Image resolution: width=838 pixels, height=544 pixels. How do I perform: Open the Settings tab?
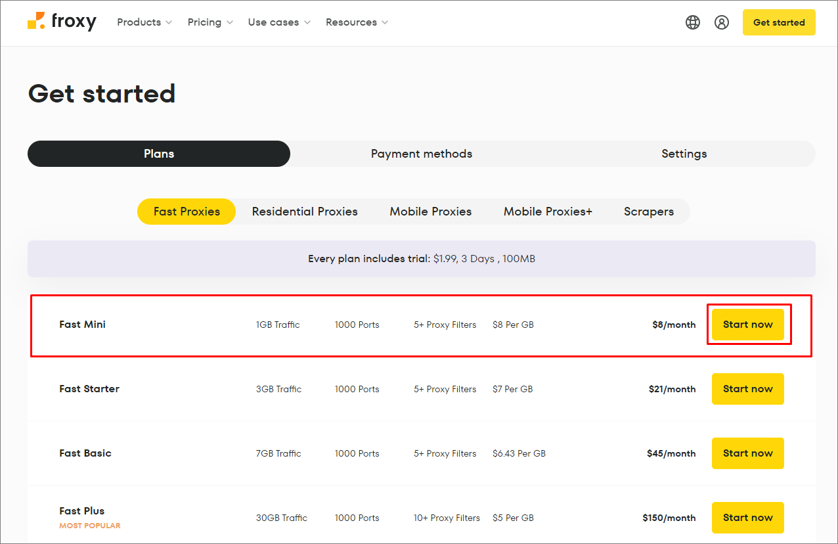tap(684, 153)
